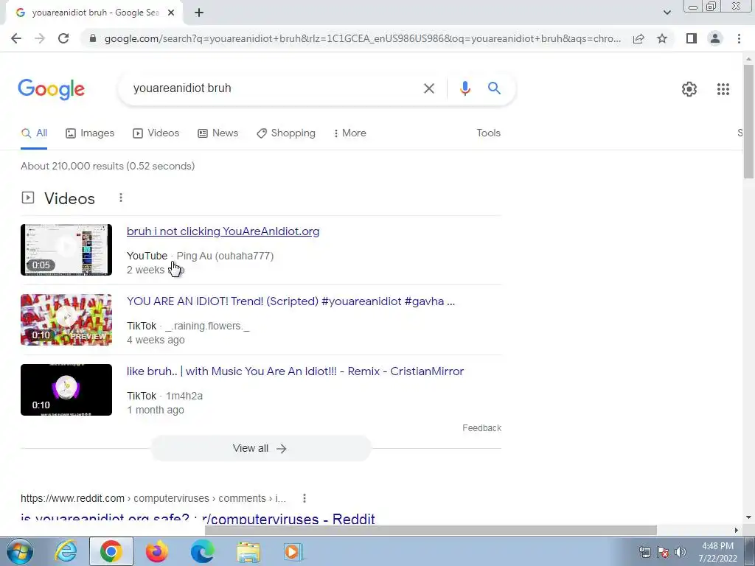Open the Windows Start menu

point(20,551)
